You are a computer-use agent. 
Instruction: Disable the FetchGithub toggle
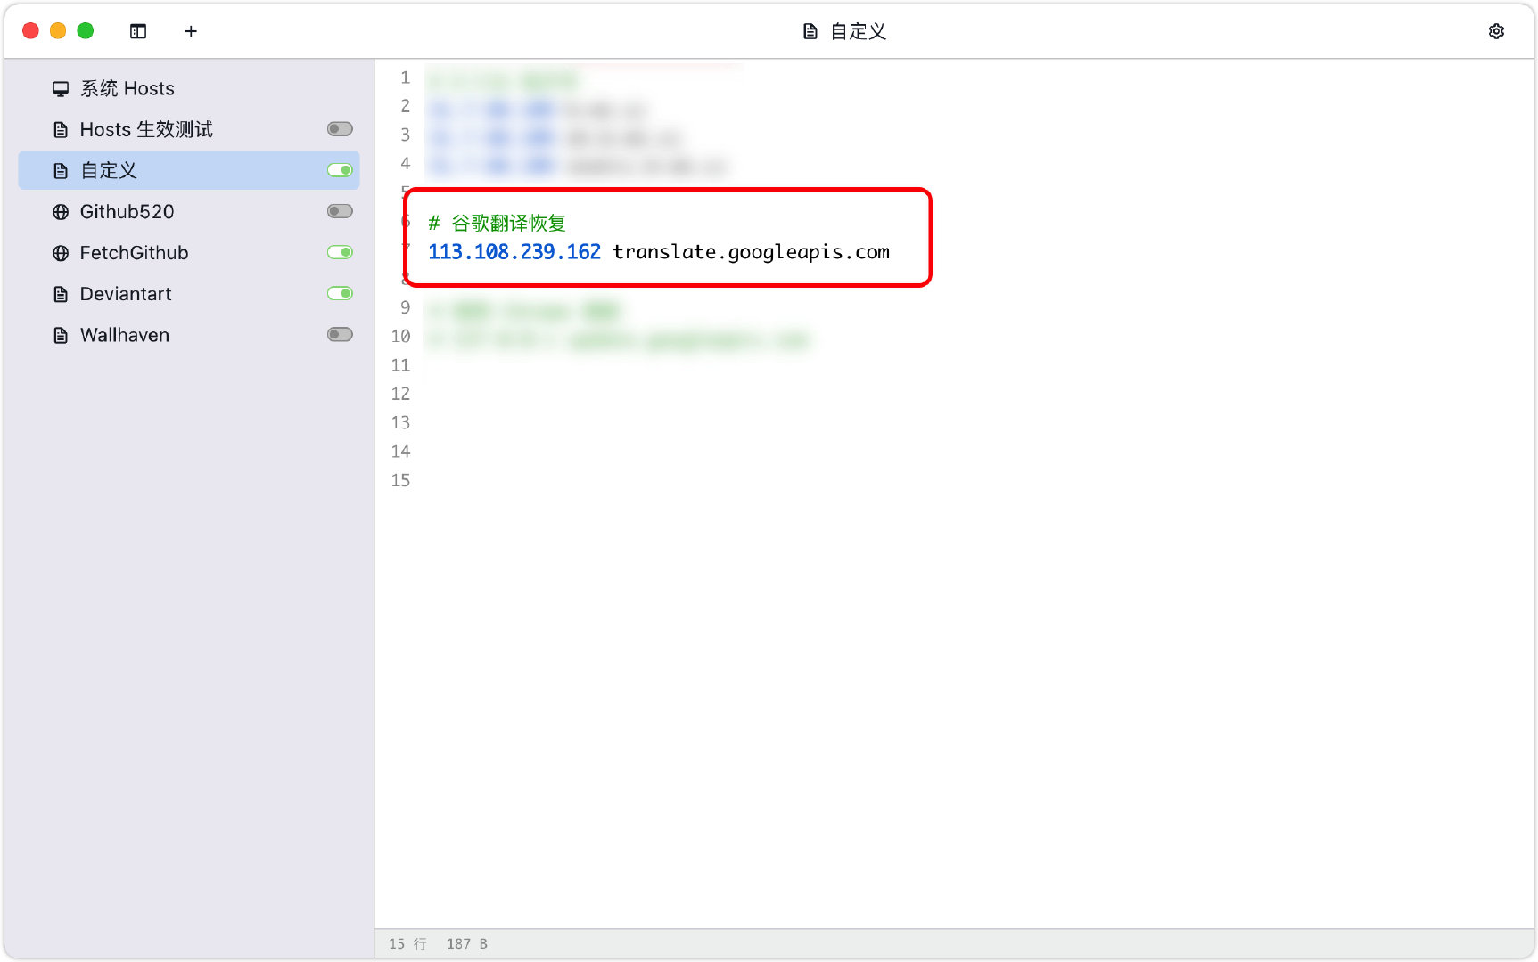click(339, 252)
